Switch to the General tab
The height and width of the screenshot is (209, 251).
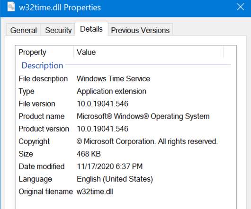click(x=23, y=30)
